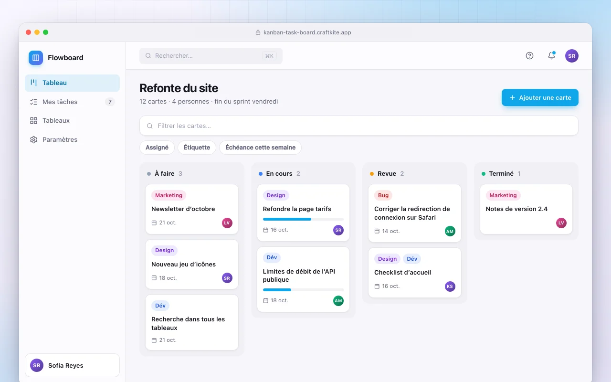
Task: Click calendar icon on Recherche dans tous les tableaux
Action: click(154, 340)
